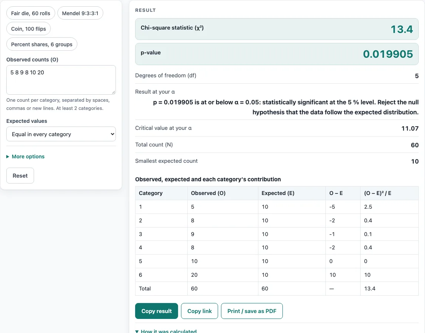Click Print / save as PDF

click(x=252, y=311)
